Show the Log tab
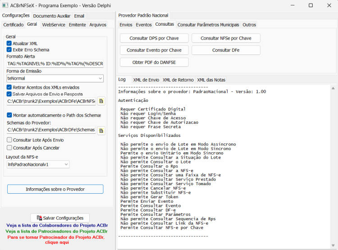The height and width of the screenshot is (250, 338). click(122, 80)
